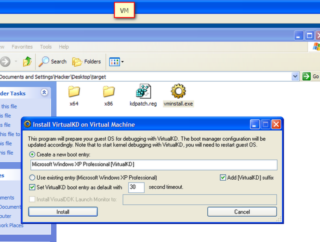The height and width of the screenshot is (242, 320).
Task: Select the vminstall.exe gear icon
Action: (x=178, y=91)
